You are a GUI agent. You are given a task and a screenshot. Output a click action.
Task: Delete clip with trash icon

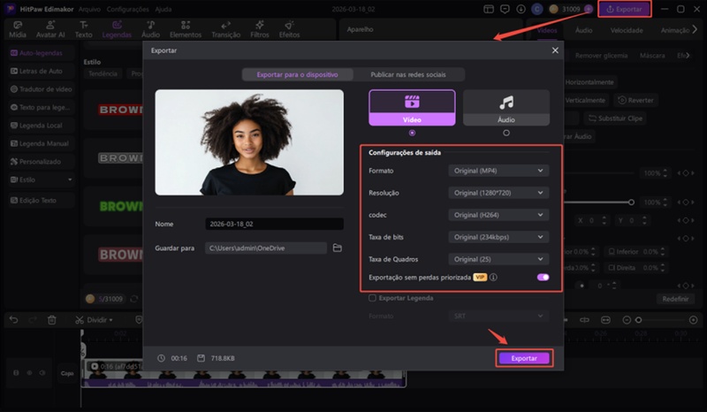point(52,320)
